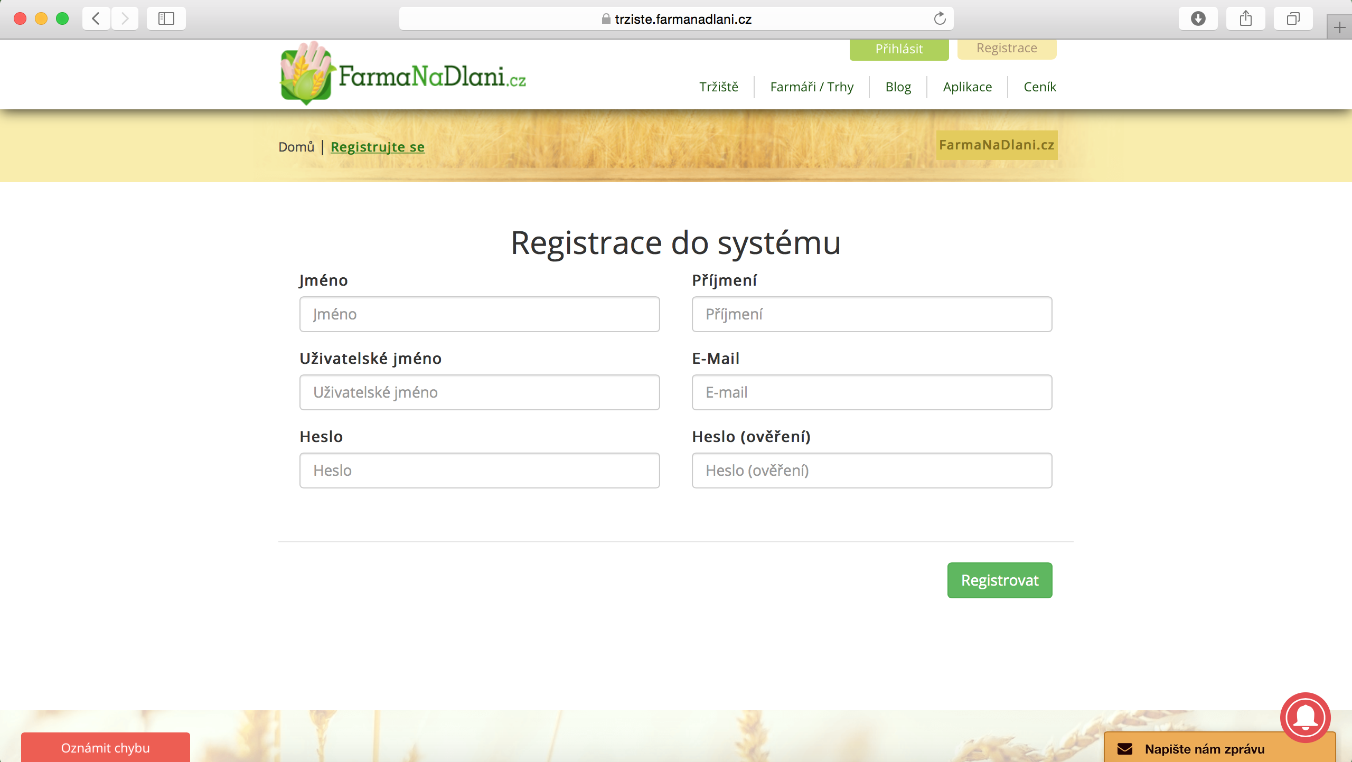
Task: Open the Tržiště menu item
Action: click(x=718, y=87)
